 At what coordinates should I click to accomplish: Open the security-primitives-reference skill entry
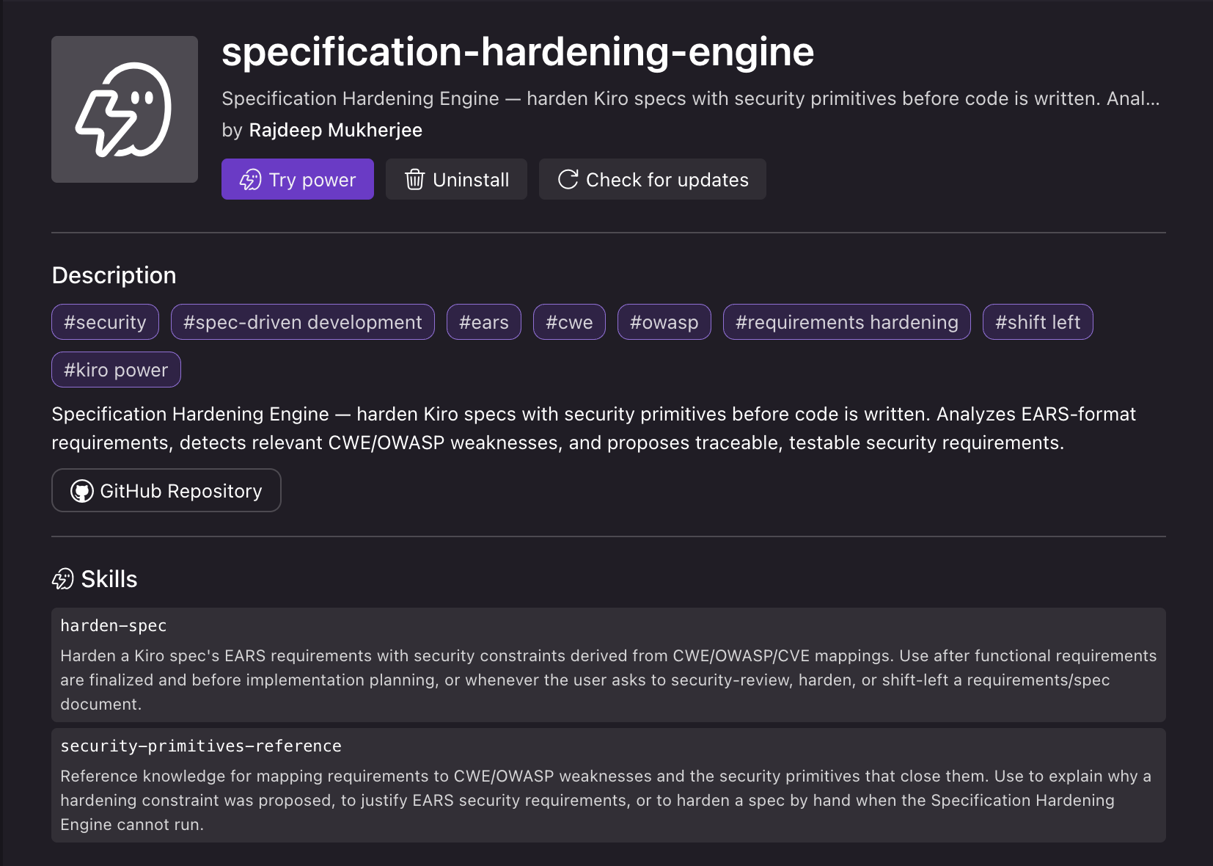pyautogui.click(x=609, y=785)
